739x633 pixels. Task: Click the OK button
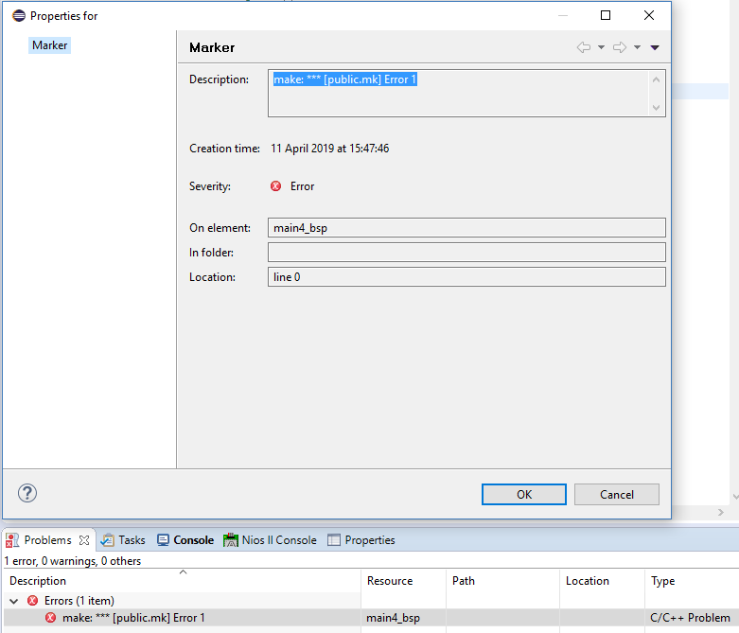pos(523,495)
